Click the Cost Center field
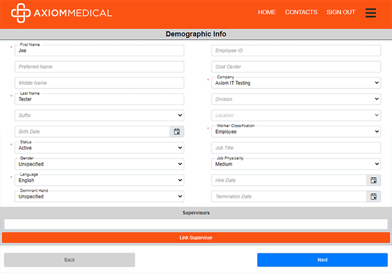 point(296,66)
